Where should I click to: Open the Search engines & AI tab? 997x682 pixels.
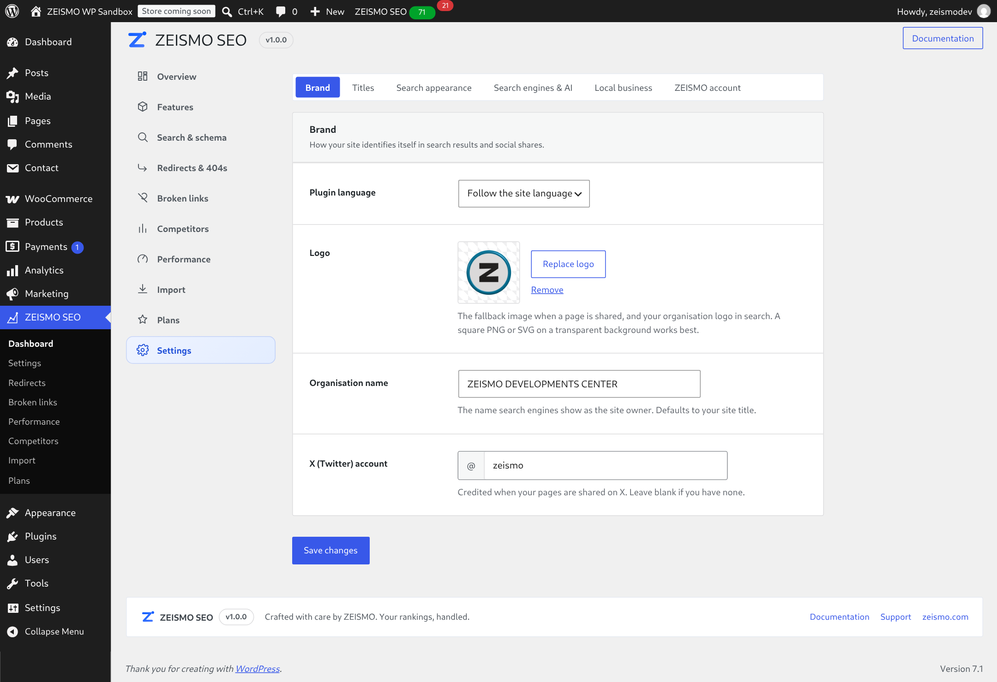click(533, 88)
